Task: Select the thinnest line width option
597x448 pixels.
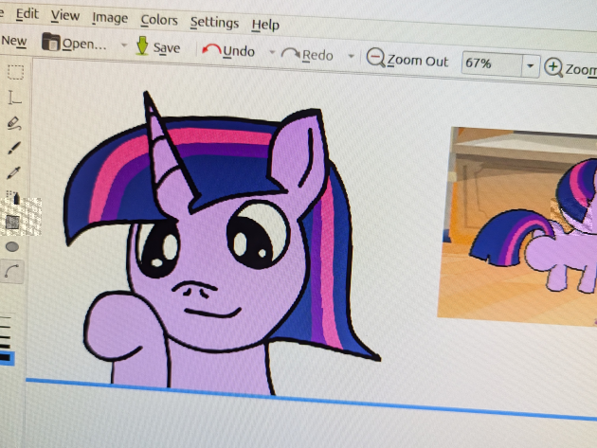Action: pos(6,316)
